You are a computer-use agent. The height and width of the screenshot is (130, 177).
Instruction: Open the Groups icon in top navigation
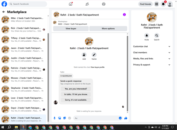coord(104,4)
